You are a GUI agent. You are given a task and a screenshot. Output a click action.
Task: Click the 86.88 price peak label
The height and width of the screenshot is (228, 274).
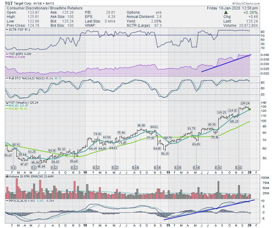click(141, 126)
